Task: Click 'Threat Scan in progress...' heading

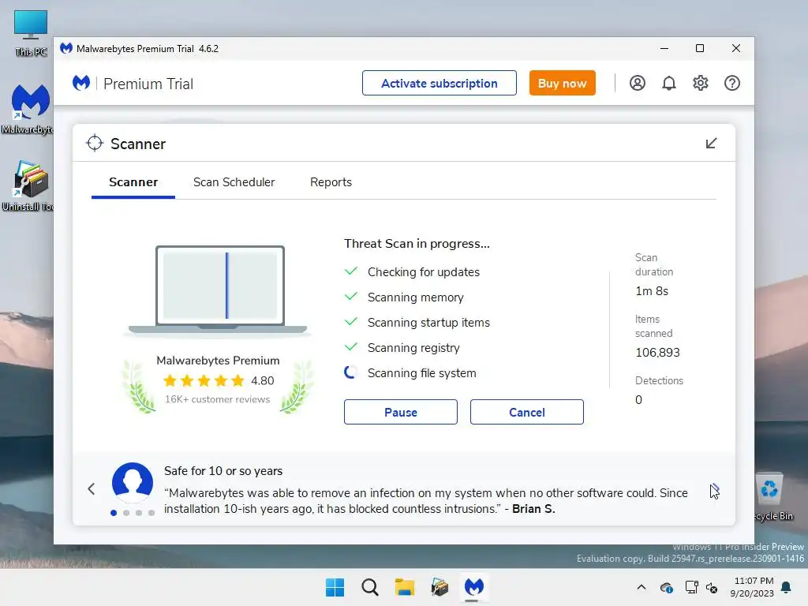Action: [417, 244]
